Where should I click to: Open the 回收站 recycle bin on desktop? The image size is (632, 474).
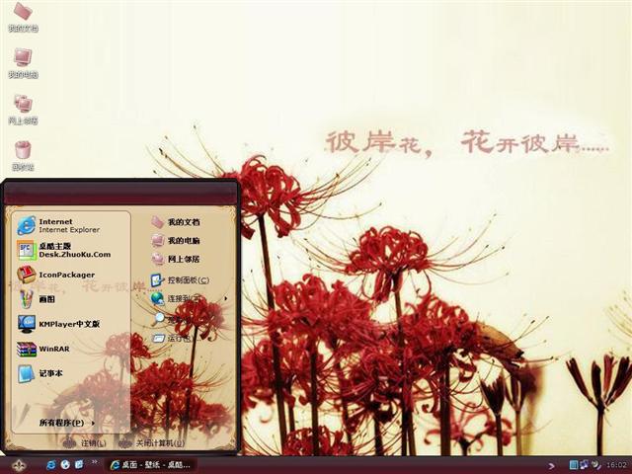pyautogui.click(x=23, y=156)
